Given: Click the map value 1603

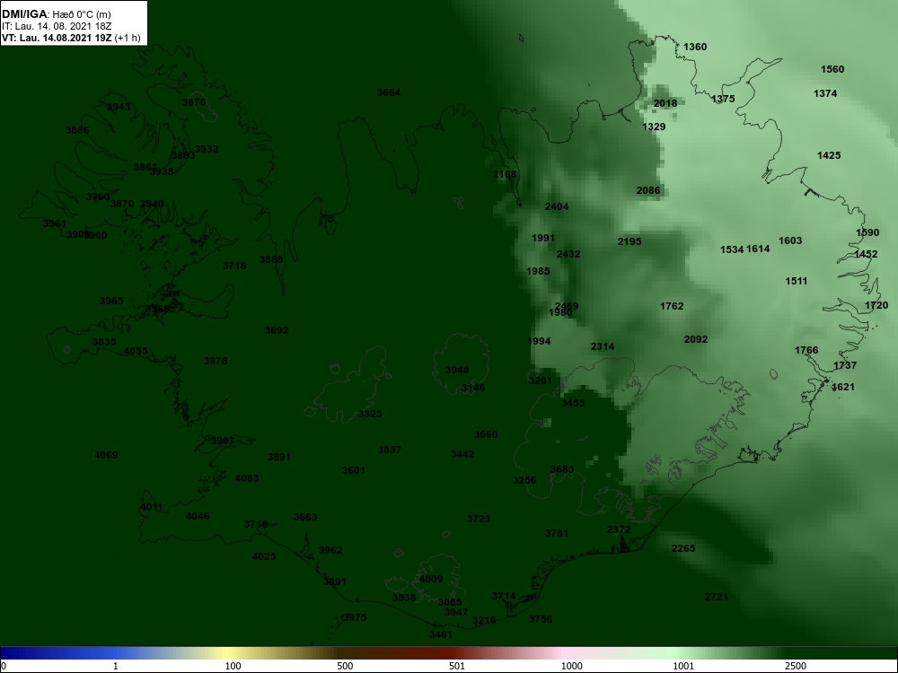Looking at the screenshot, I should pos(790,240).
